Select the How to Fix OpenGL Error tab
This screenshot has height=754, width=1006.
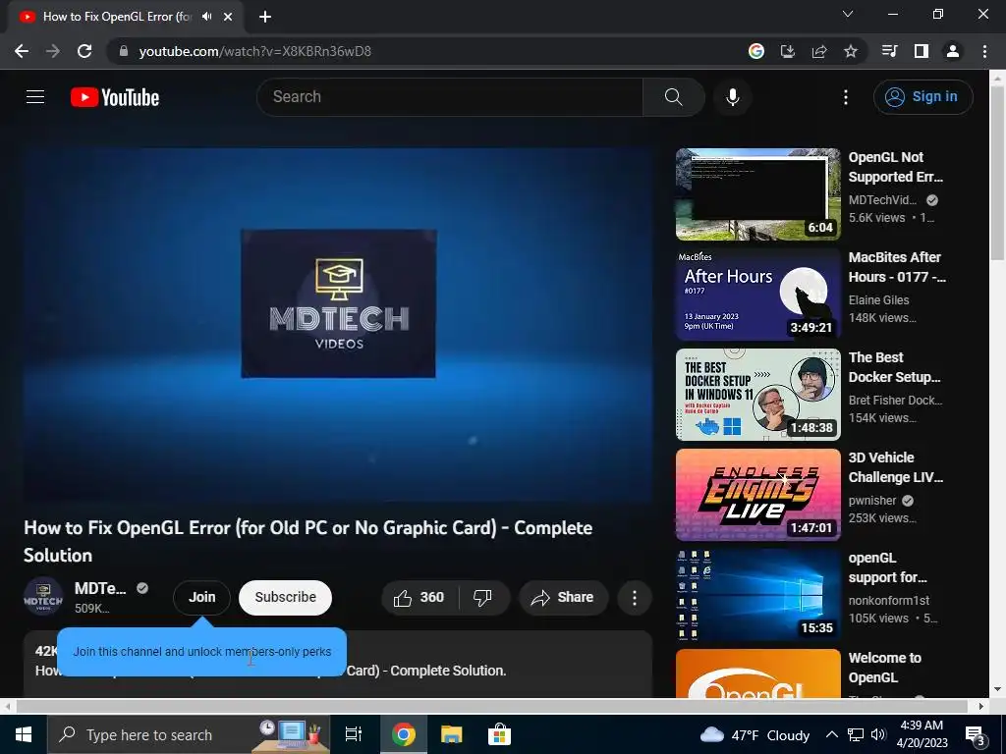[x=118, y=17]
